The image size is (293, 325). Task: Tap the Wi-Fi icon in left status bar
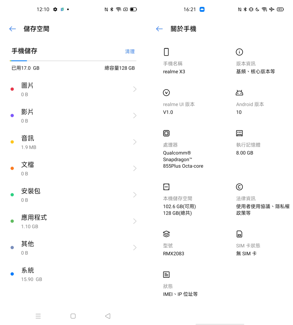tap(119, 9)
